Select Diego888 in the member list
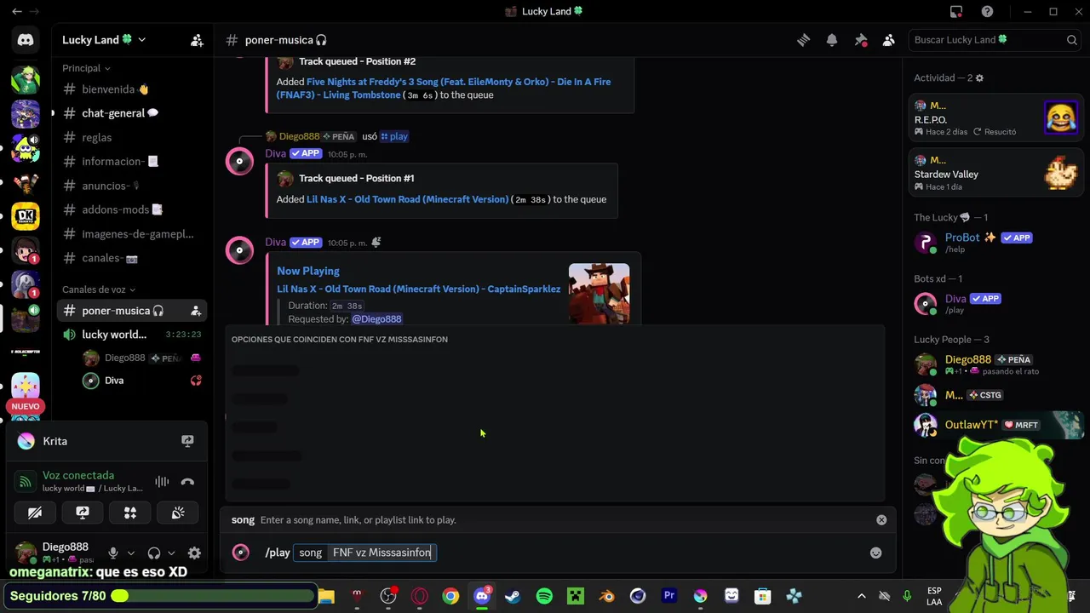Screen dimensions: 1090x613 pos(995,364)
